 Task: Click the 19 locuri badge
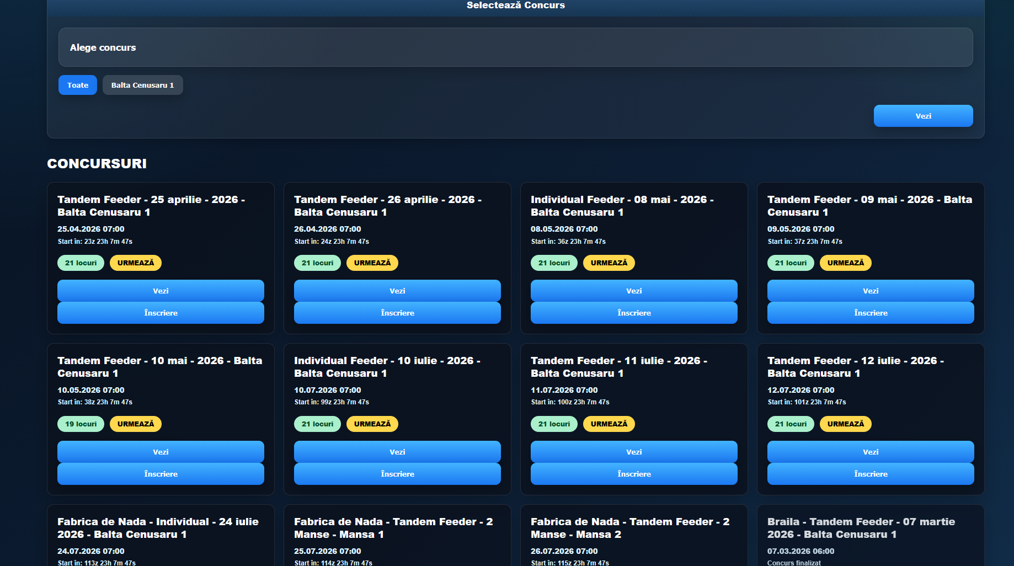click(x=81, y=424)
